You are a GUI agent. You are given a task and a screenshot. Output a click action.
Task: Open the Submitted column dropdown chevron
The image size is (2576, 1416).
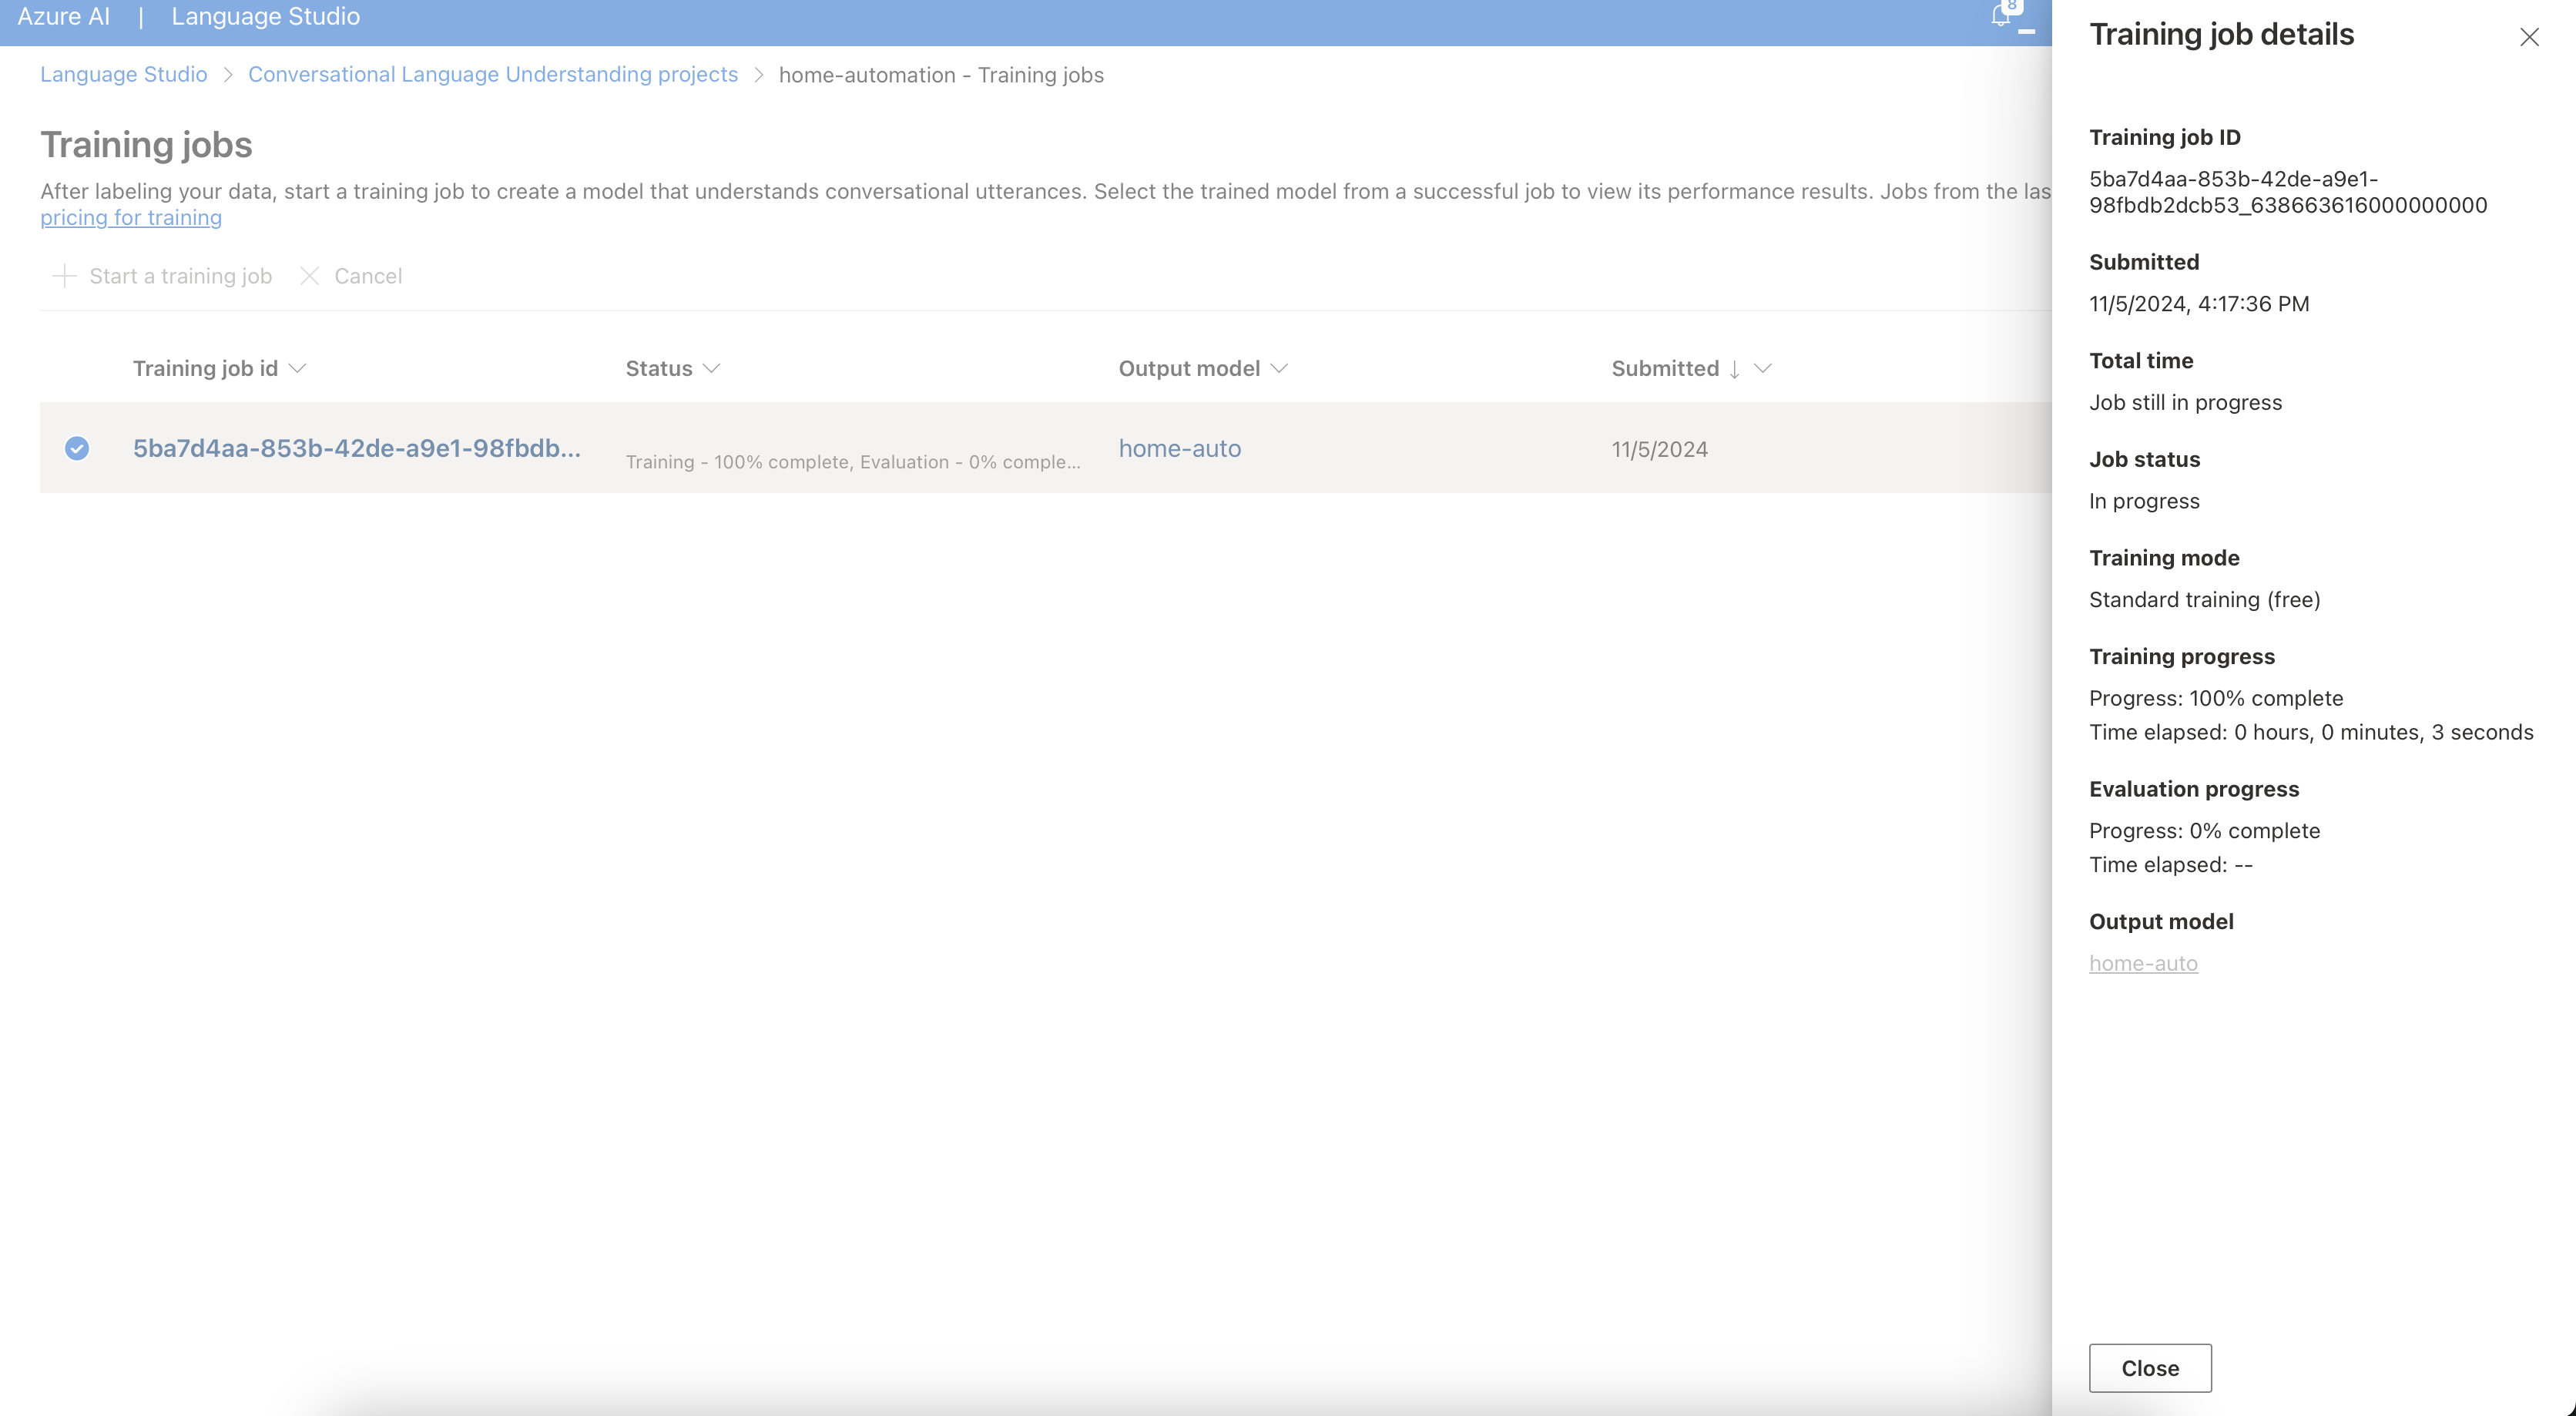[x=1763, y=368]
